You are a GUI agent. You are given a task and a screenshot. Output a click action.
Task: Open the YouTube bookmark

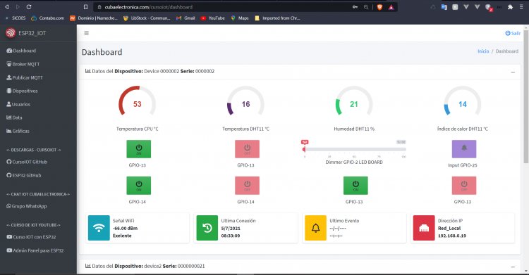coord(212,18)
